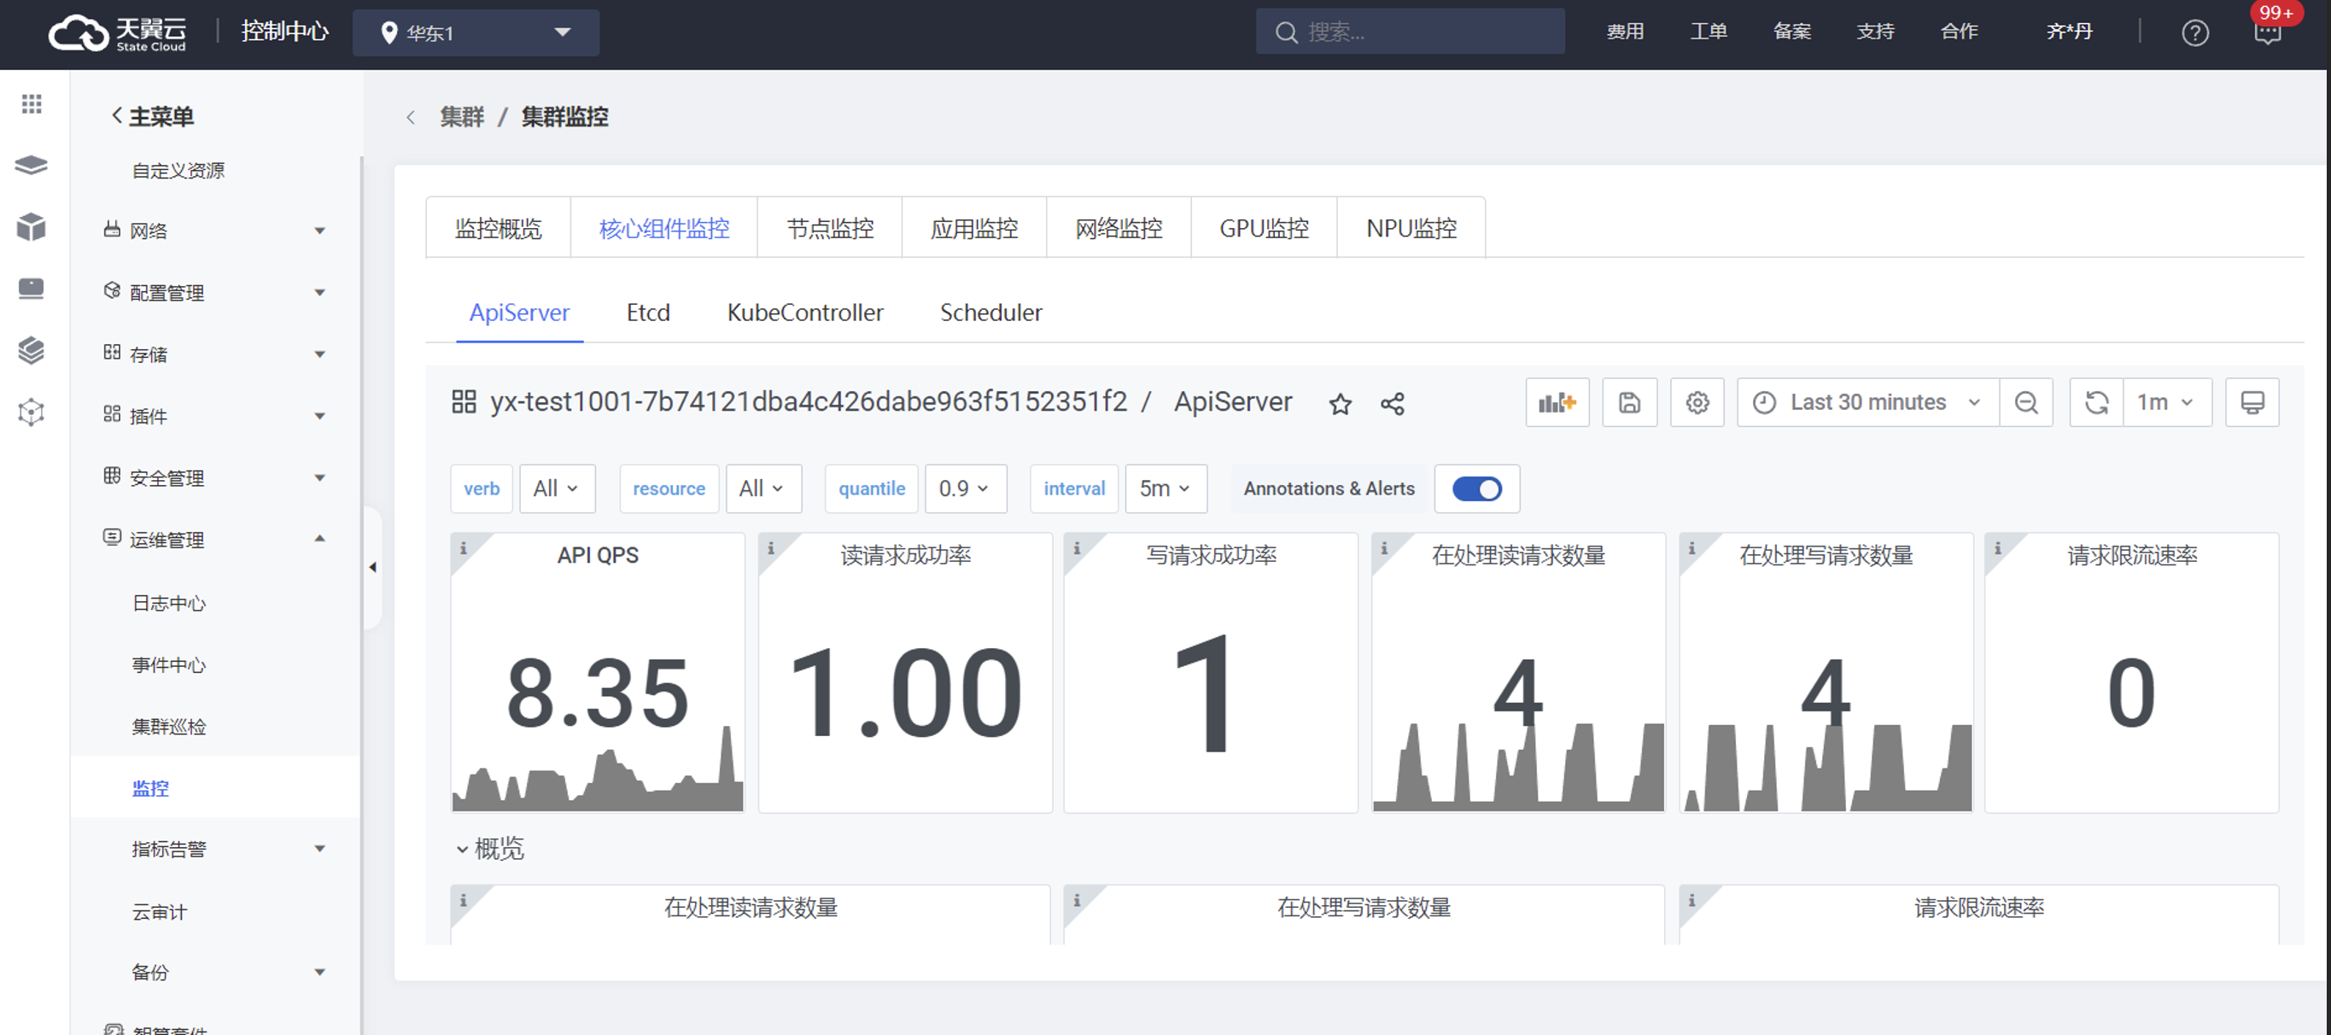
Task: Open the apps grid icon in left rail
Action: 32,104
